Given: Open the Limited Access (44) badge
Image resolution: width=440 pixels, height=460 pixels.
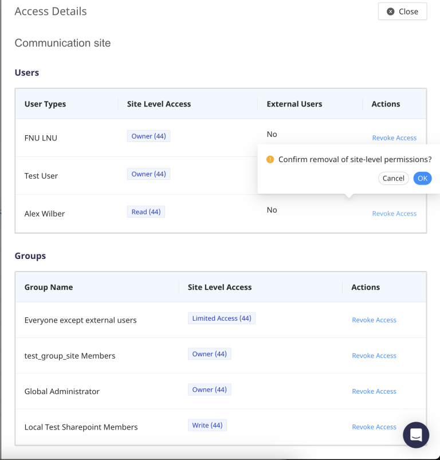Looking at the screenshot, I should tap(221, 319).
